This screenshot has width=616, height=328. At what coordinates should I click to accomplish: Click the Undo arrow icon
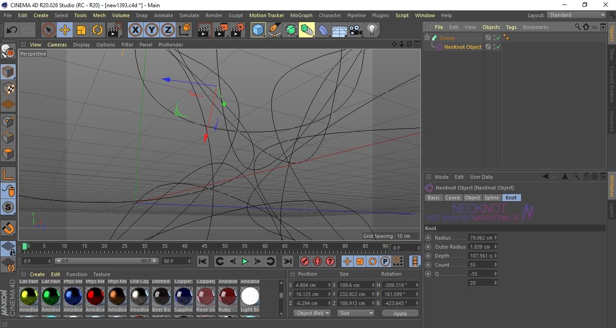point(12,30)
